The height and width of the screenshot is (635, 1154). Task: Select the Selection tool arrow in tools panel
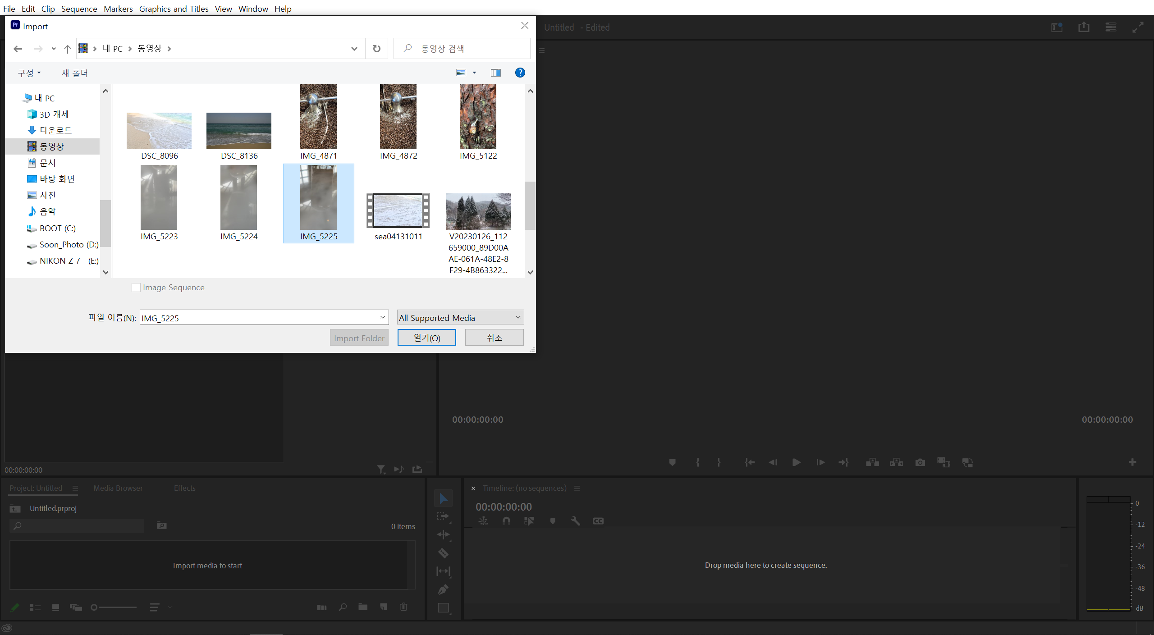(x=443, y=498)
